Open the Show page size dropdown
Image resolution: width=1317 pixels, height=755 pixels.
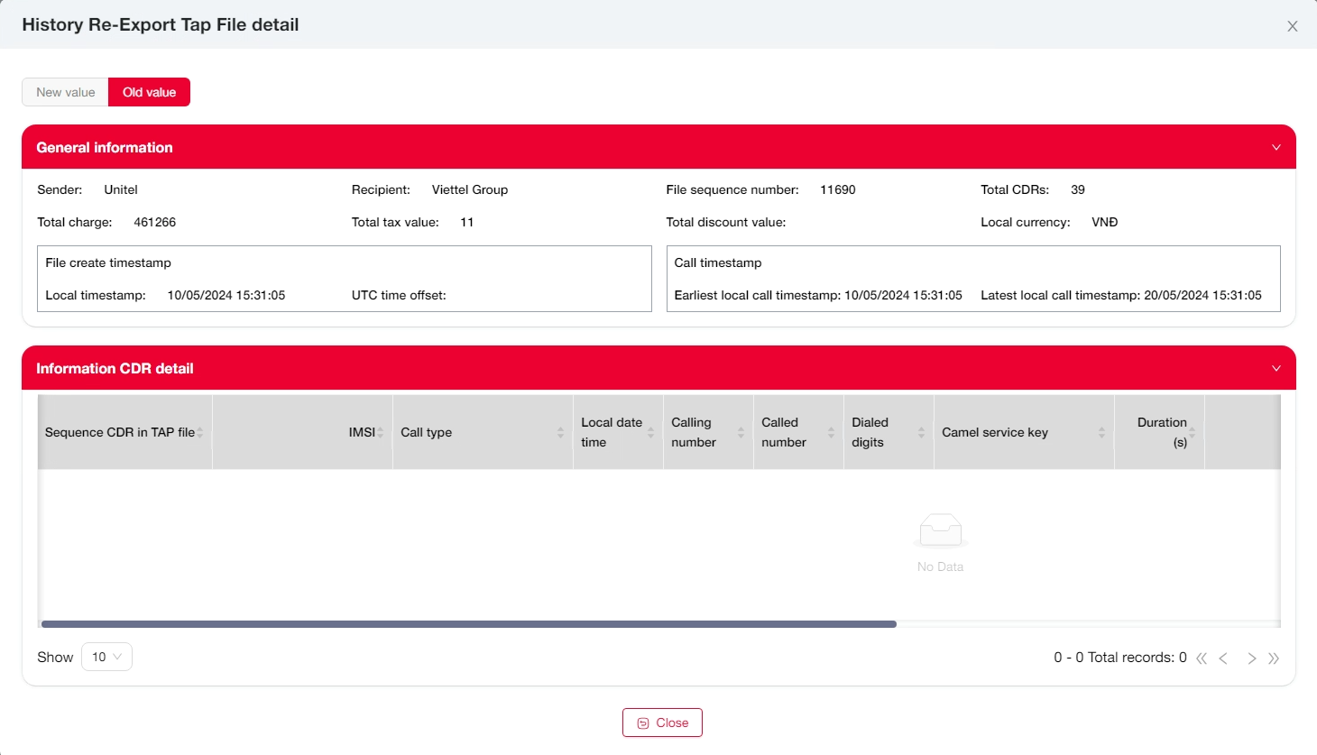[106, 657]
